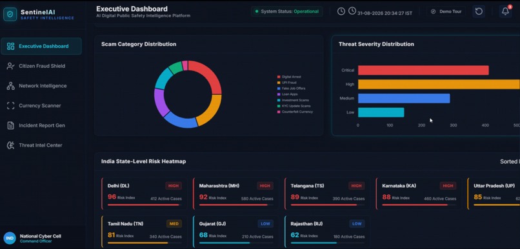Click "412 Active Cases" text
The width and height of the screenshot is (520, 249).
point(166,199)
